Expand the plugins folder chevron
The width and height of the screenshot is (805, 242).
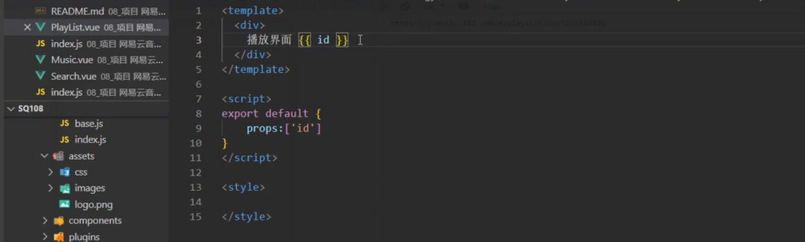tap(45, 236)
